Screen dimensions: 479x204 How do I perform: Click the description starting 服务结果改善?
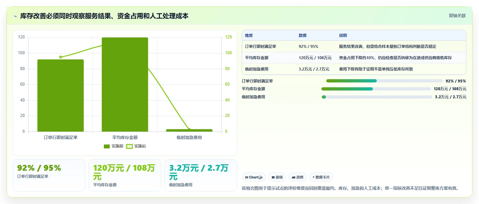(x=387, y=47)
